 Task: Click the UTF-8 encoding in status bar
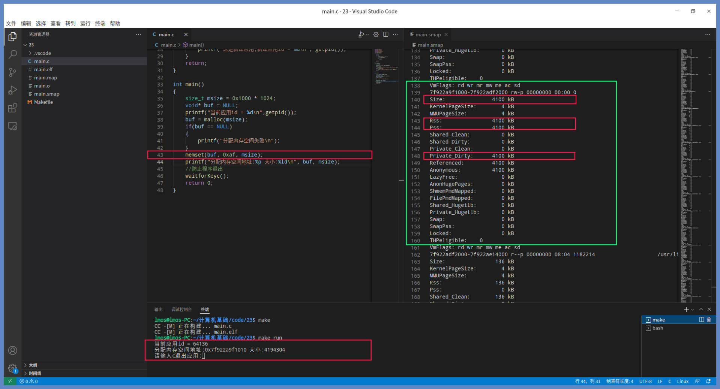[x=645, y=382]
